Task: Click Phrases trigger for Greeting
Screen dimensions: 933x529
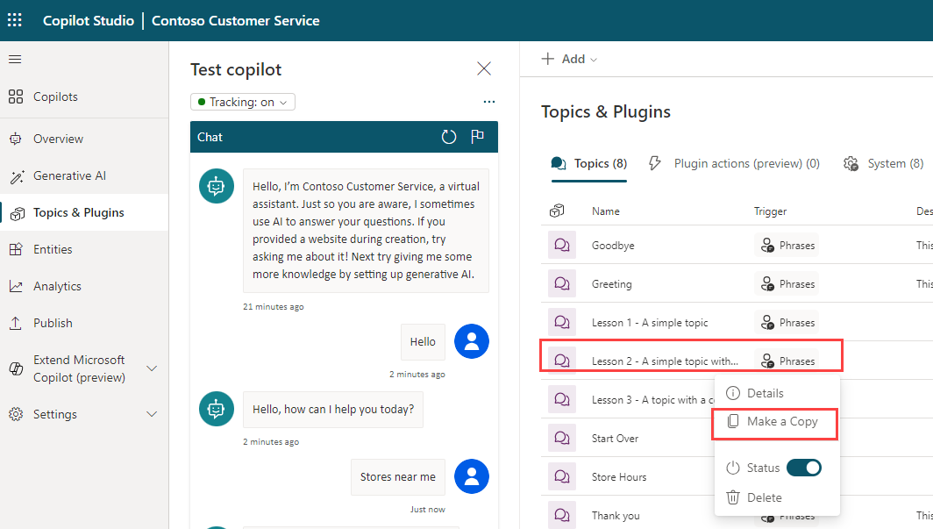Action: pyautogui.click(x=787, y=284)
